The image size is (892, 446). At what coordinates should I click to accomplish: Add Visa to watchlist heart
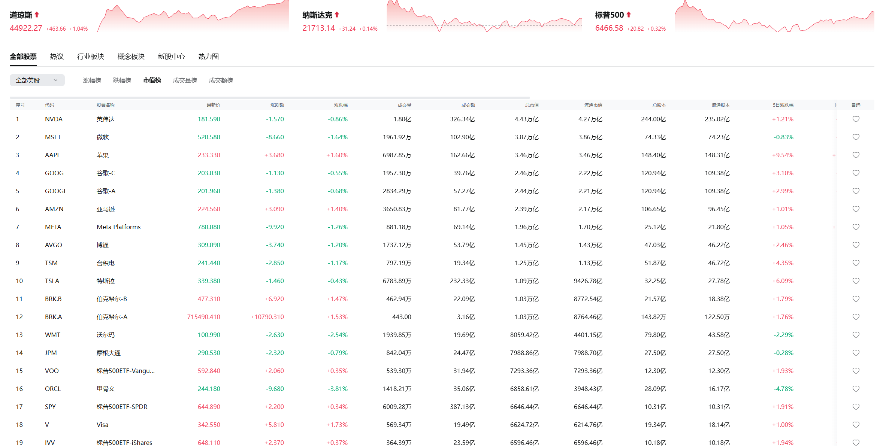tap(856, 425)
